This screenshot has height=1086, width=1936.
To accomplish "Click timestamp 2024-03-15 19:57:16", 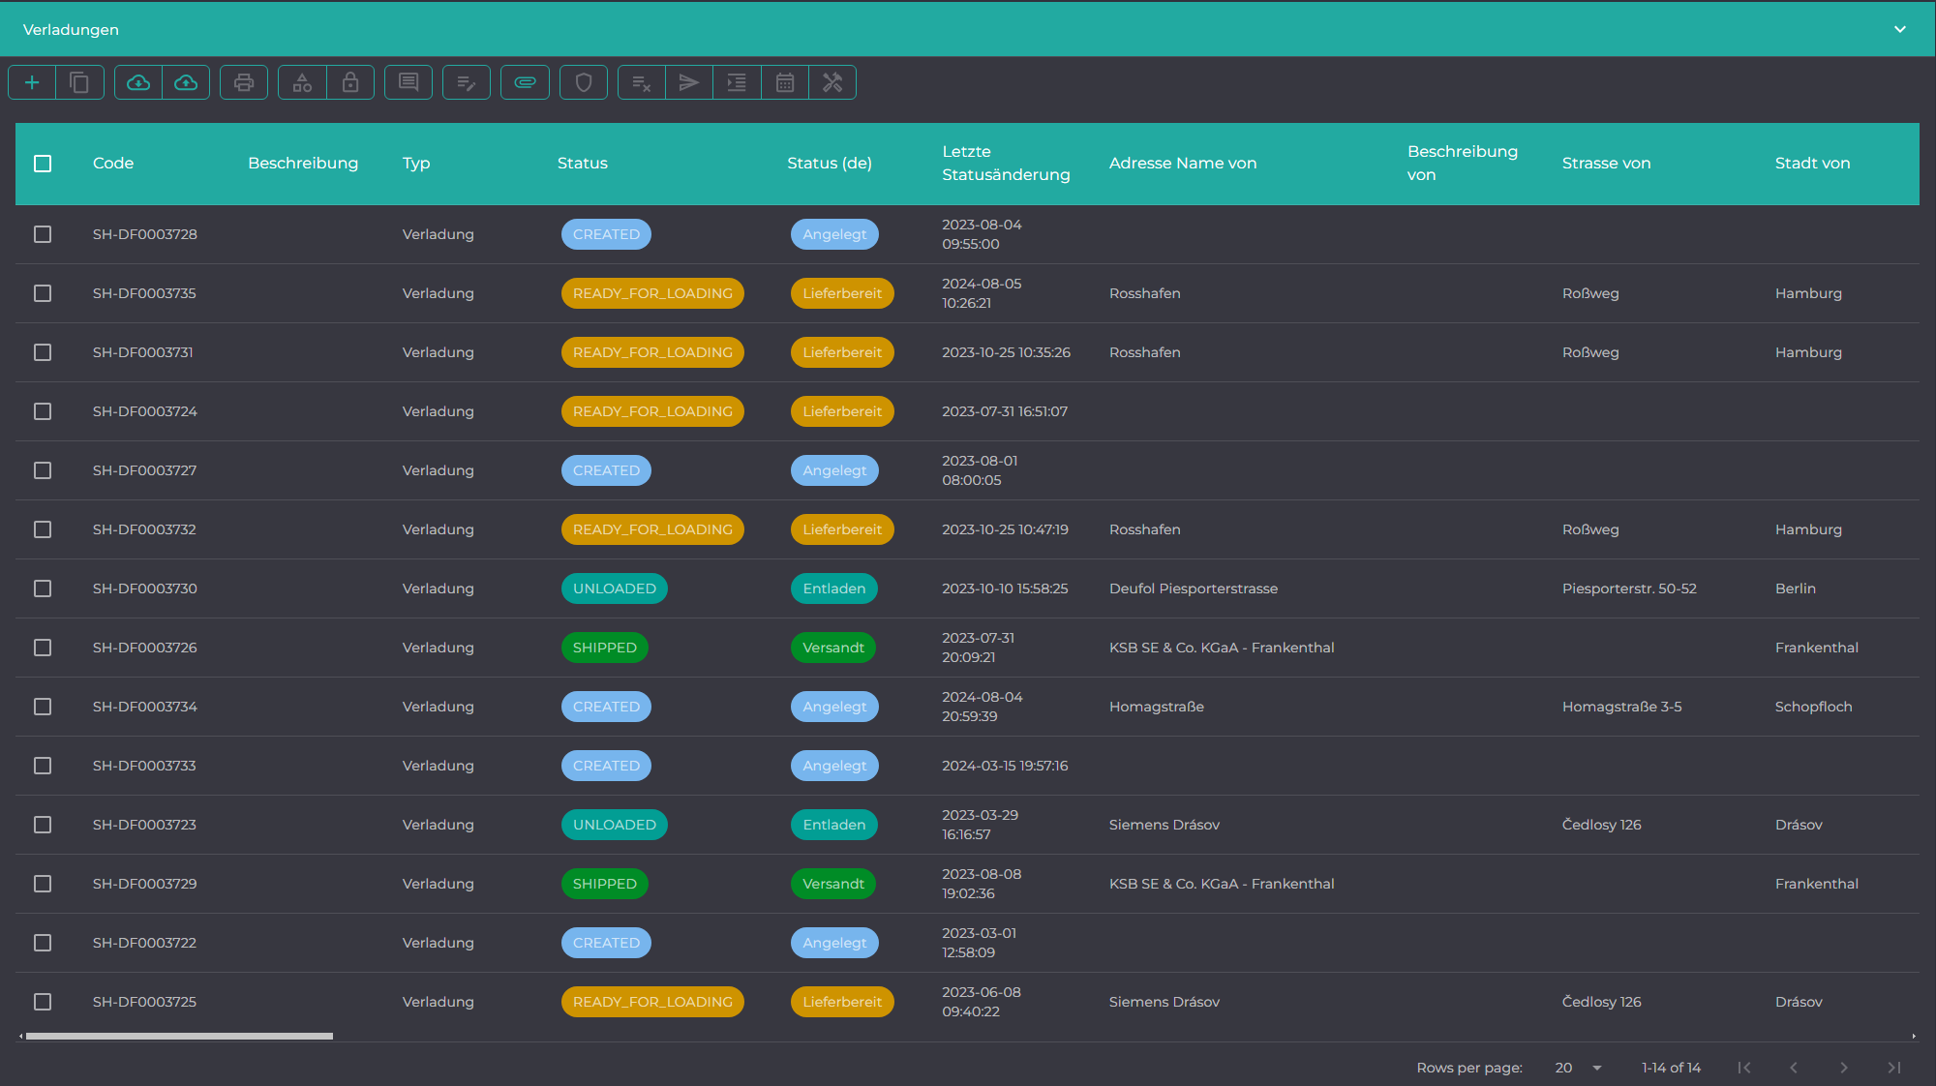I will point(1005,766).
